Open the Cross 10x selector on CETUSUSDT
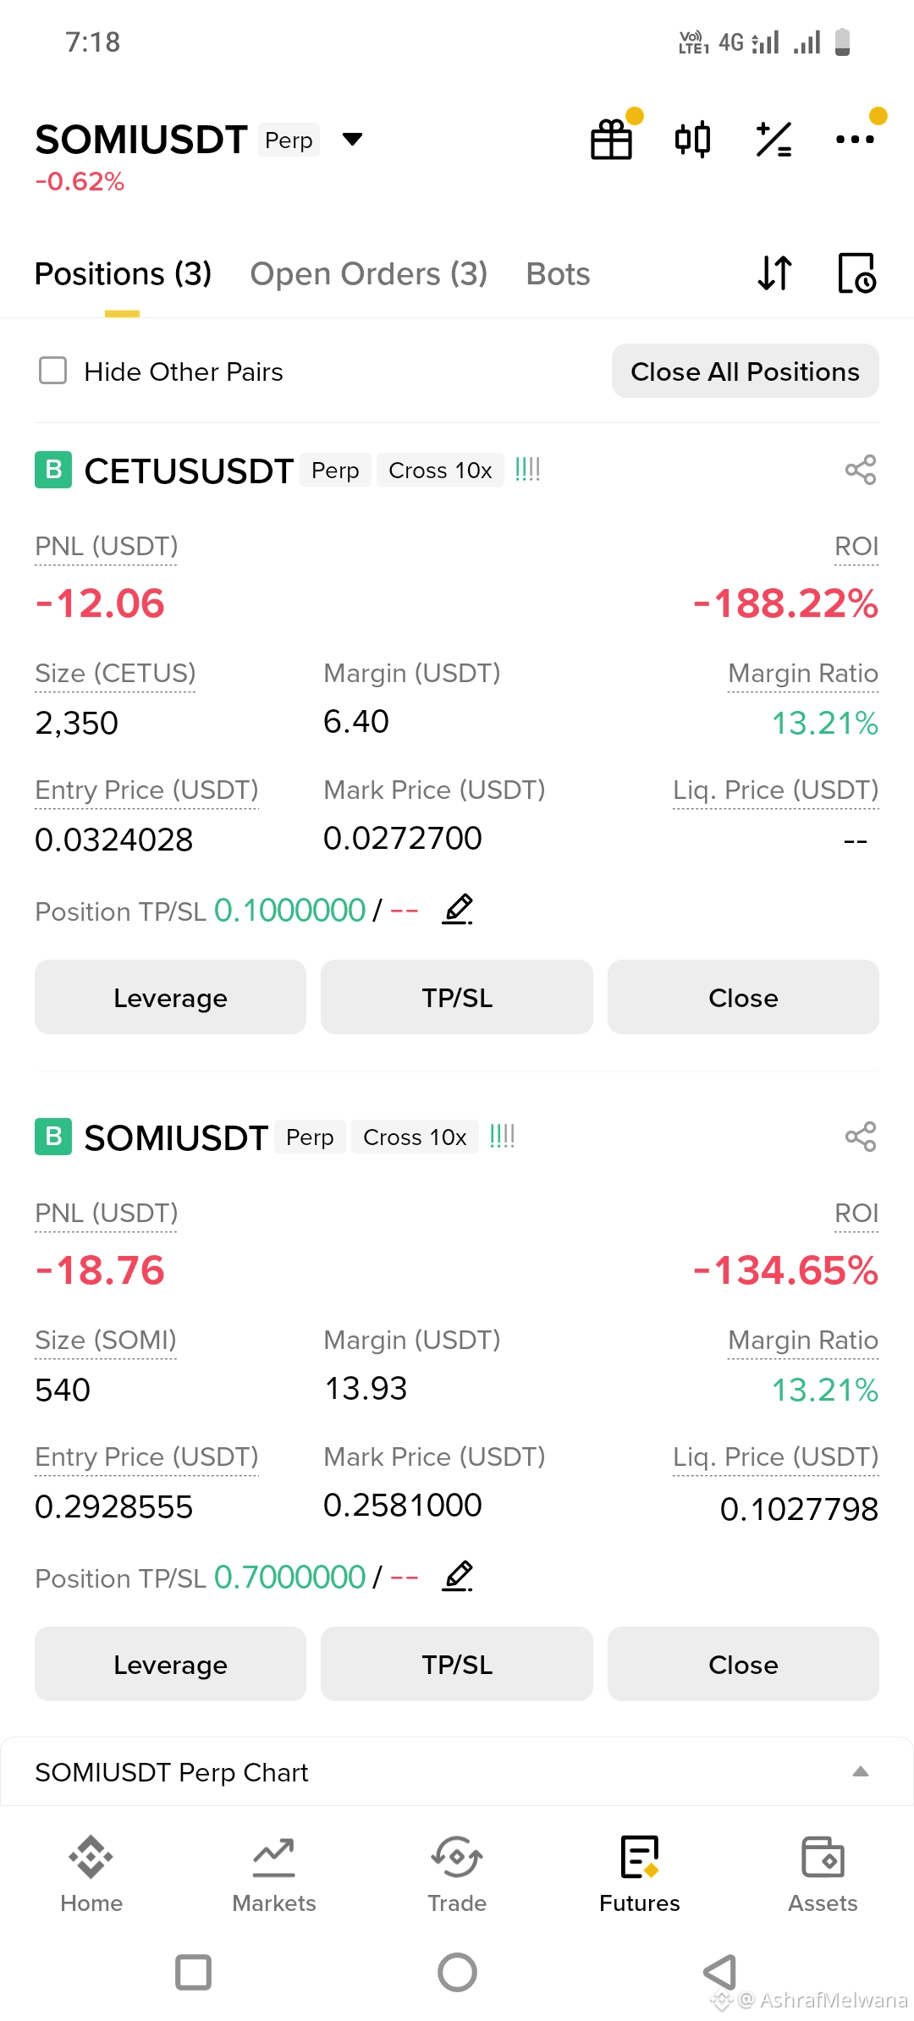Viewport: 914px width, 2021px height. (440, 471)
